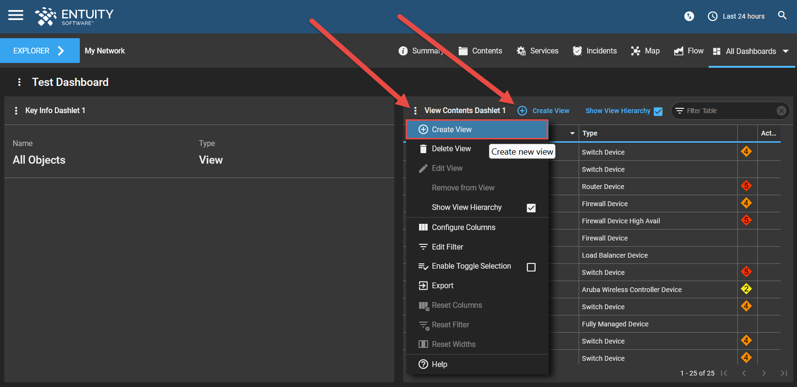Click the Entuity Software logo
This screenshot has height=387, width=797.
pos(74,16)
